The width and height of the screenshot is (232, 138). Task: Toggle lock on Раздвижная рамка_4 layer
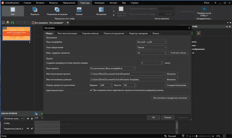pyautogui.click(x=32, y=128)
